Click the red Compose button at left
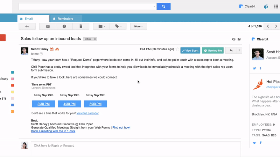 3,38
